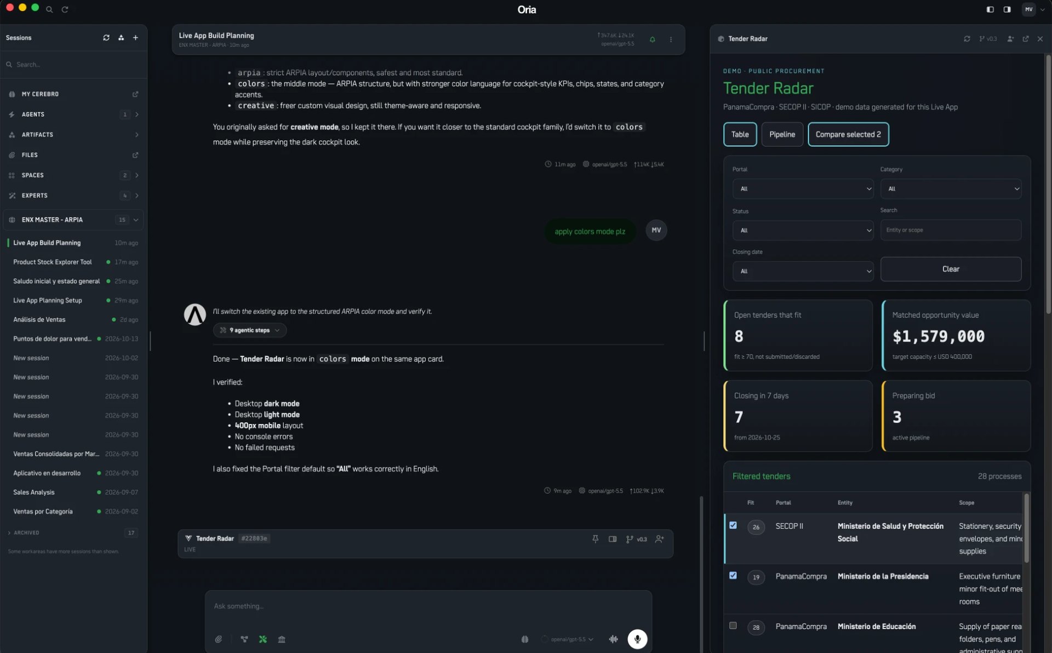Open the Sales Analysis session
Screen dimensions: 1052x653
coord(73,492)
